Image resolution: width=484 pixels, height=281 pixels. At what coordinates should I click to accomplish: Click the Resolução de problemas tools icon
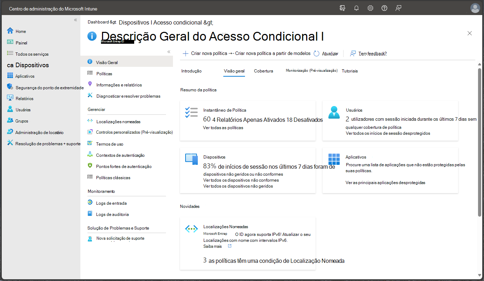(x=10, y=143)
